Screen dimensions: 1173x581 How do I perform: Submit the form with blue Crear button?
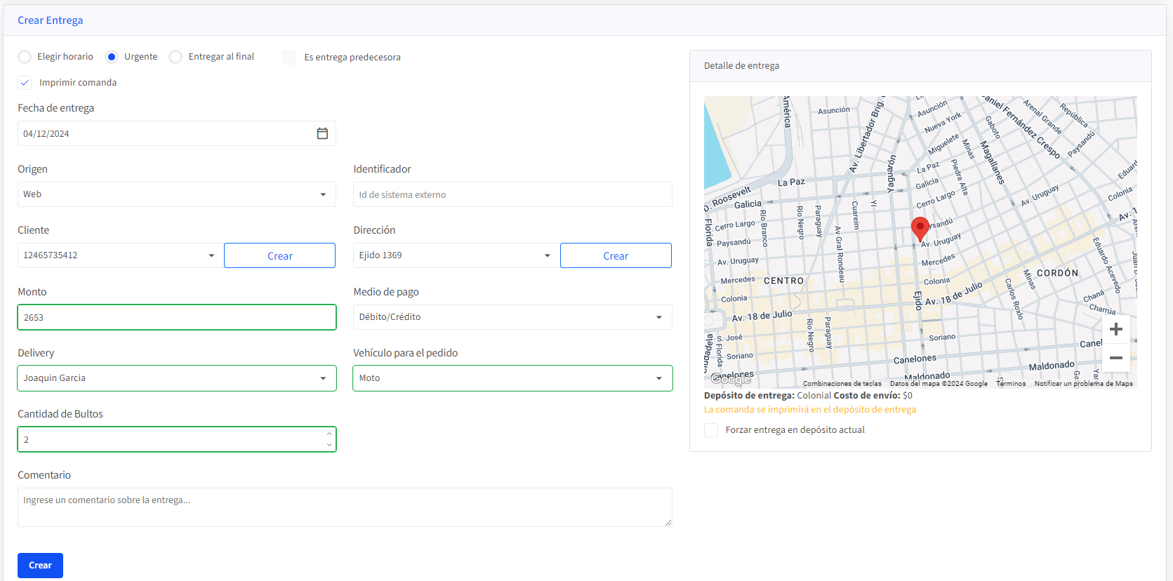tap(40, 566)
